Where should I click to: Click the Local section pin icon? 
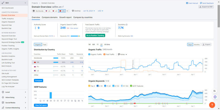(3, 92)
